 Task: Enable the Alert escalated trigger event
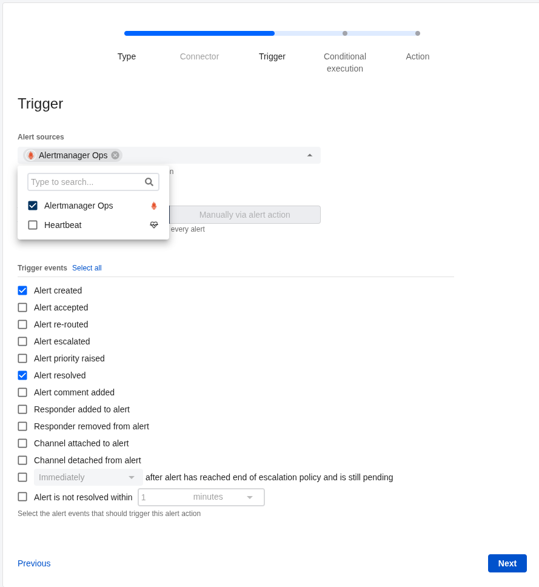coord(22,341)
